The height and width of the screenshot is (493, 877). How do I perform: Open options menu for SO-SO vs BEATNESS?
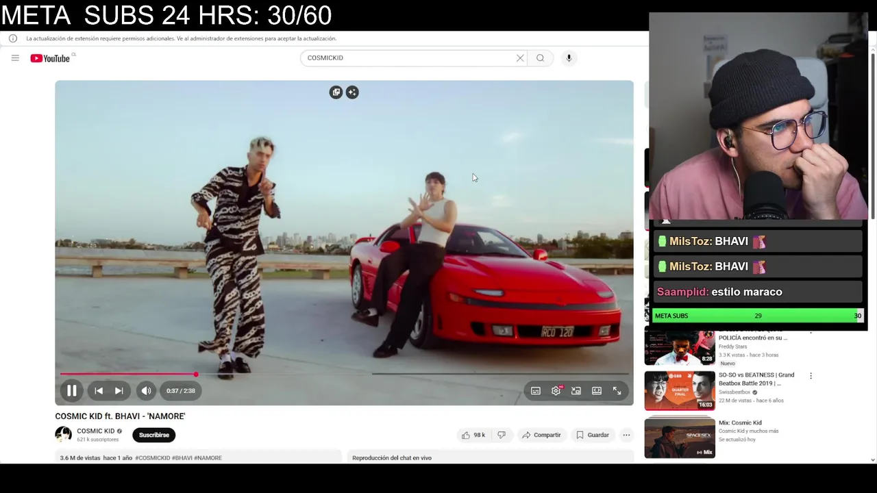coord(811,376)
